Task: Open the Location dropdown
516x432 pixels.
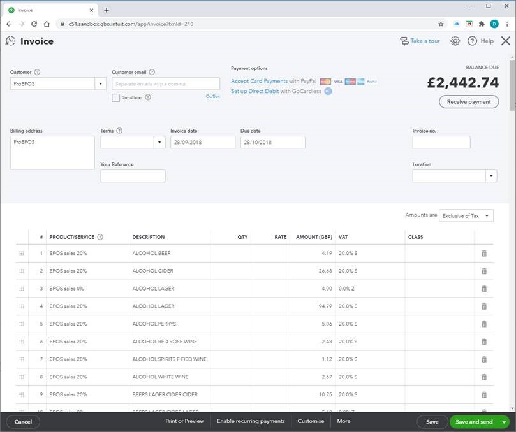Action: point(491,176)
